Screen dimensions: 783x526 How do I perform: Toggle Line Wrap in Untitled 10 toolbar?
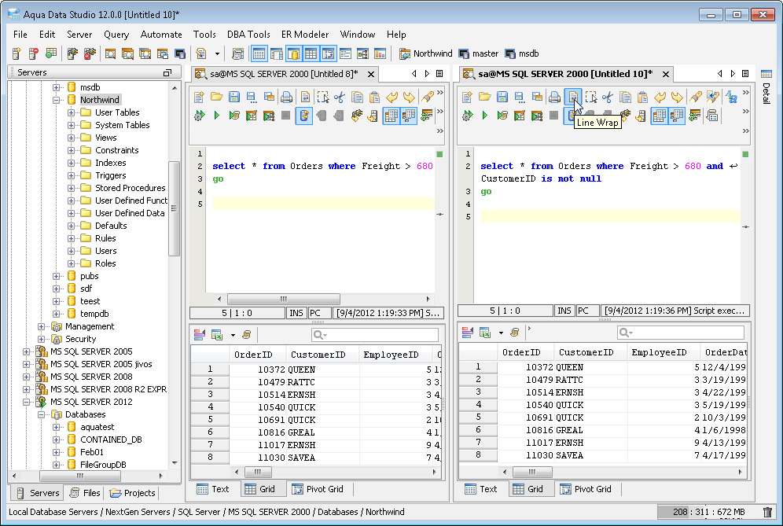click(x=573, y=97)
